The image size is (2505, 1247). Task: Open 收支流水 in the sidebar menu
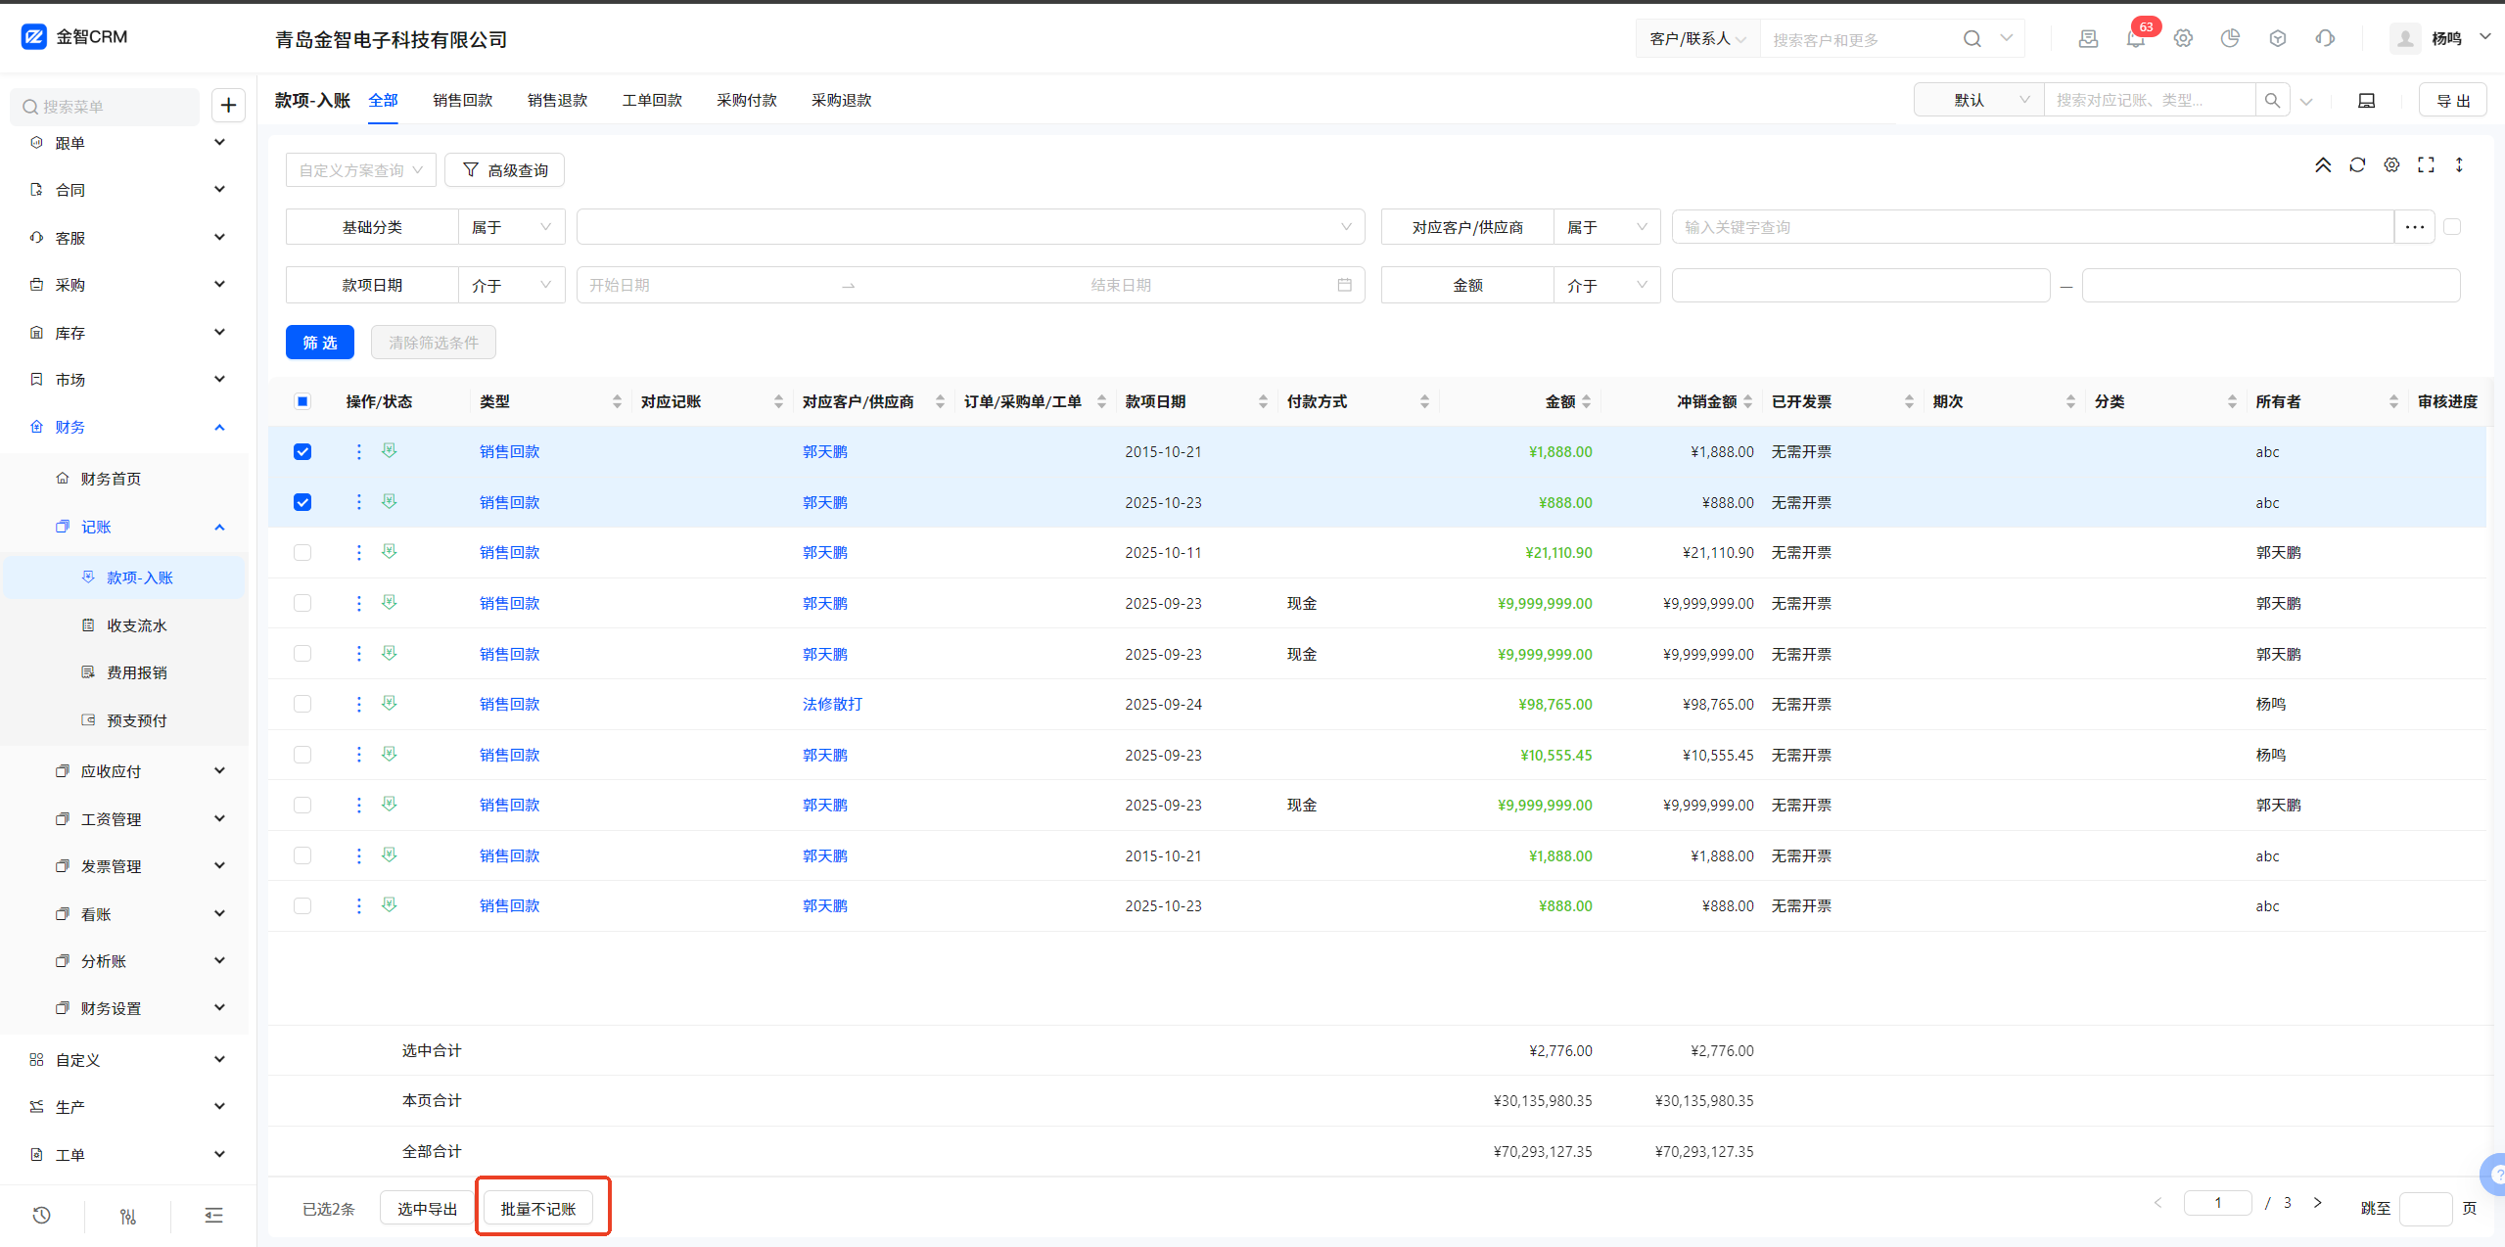(136, 625)
